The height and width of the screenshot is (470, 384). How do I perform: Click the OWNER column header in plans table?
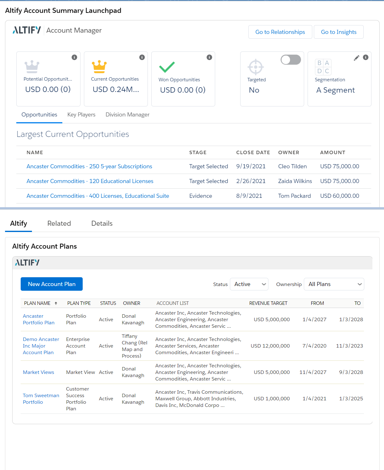point(132,303)
